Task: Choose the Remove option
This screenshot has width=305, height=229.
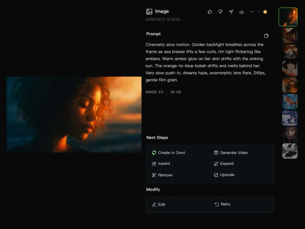Action: pyautogui.click(x=162, y=175)
